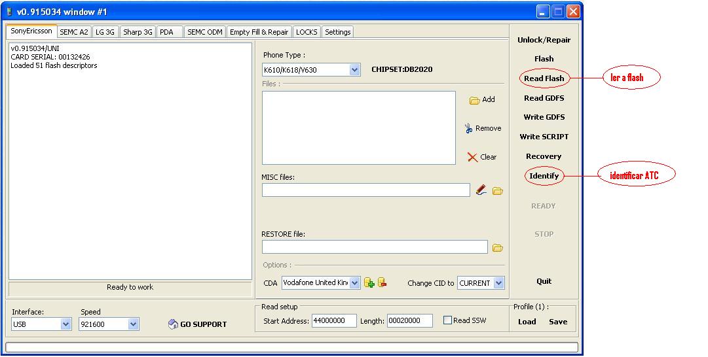Image resolution: width=708 pixels, height=357 pixels.
Task: Open the Settings tab
Action: (338, 32)
